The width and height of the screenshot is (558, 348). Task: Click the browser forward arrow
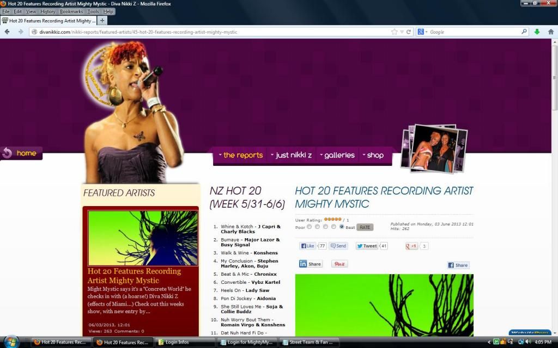[21, 32]
